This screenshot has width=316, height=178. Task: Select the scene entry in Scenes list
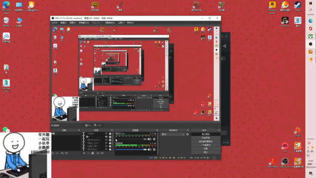click(66, 134)
